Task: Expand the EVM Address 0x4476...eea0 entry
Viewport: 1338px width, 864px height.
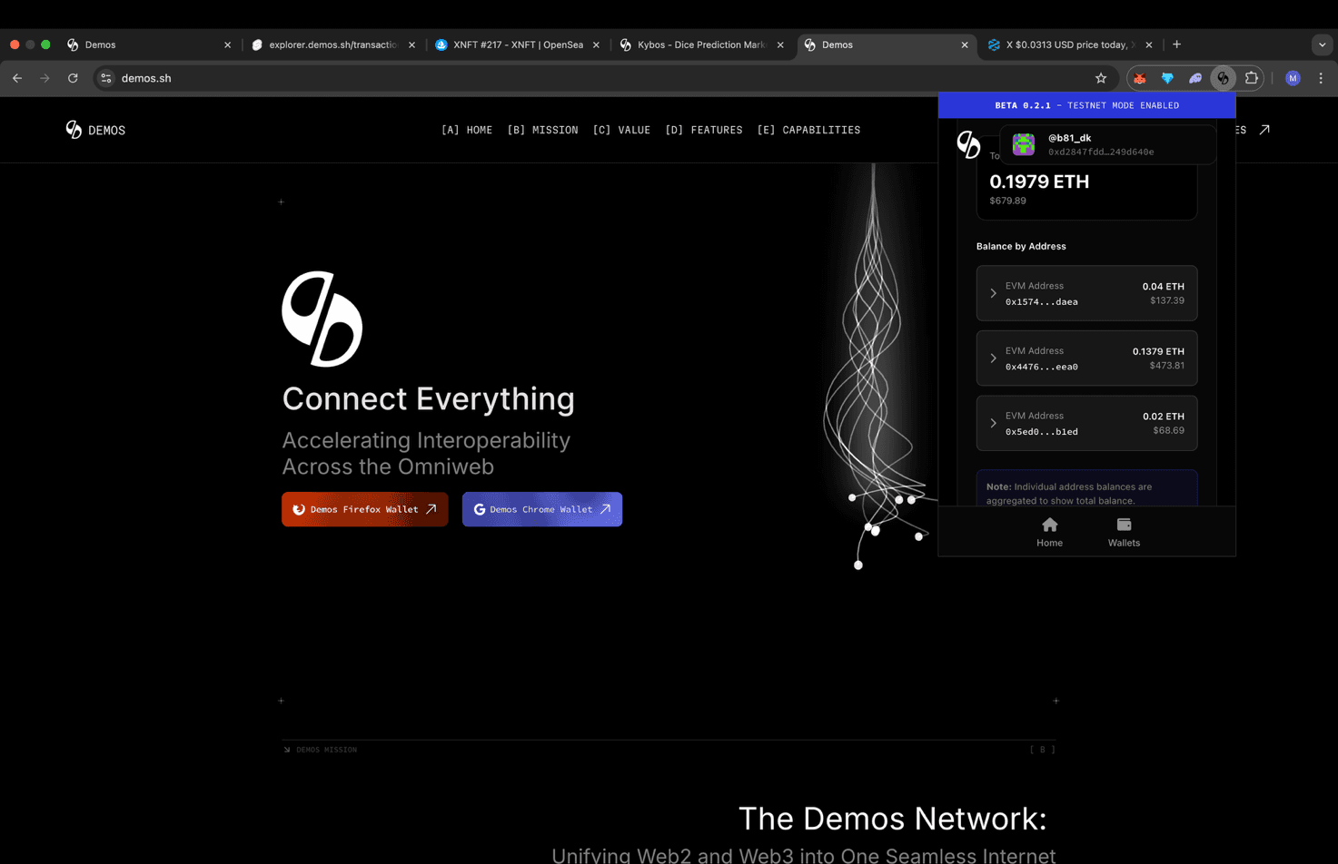Action: pyautogui.click(x=1086, y=358)
